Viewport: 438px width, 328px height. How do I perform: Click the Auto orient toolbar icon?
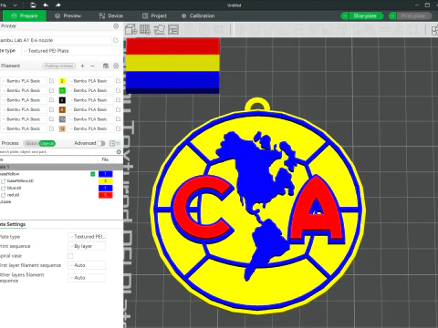click(159, 29)
